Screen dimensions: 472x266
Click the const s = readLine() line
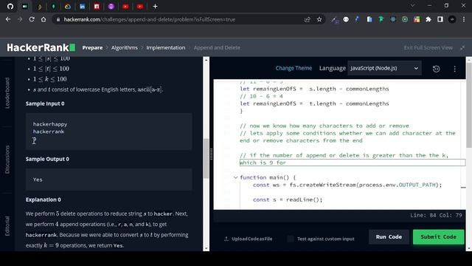point(288,199)
